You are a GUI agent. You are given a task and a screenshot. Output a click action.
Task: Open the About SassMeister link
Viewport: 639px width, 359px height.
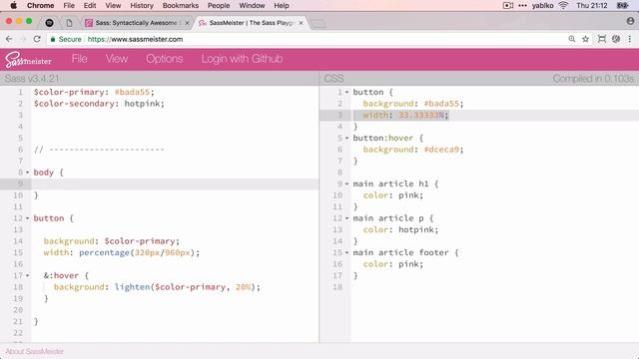click(34, 351)
